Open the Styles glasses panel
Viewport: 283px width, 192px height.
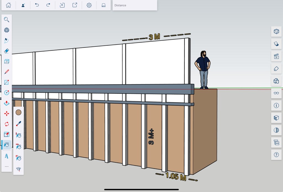pyautogui.click(x=276, y=93)
